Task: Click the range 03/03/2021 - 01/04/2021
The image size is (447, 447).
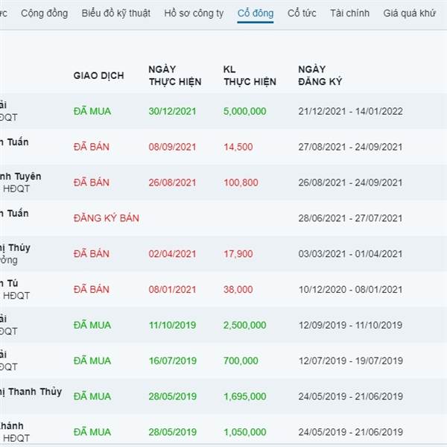Action: point(350,254)
